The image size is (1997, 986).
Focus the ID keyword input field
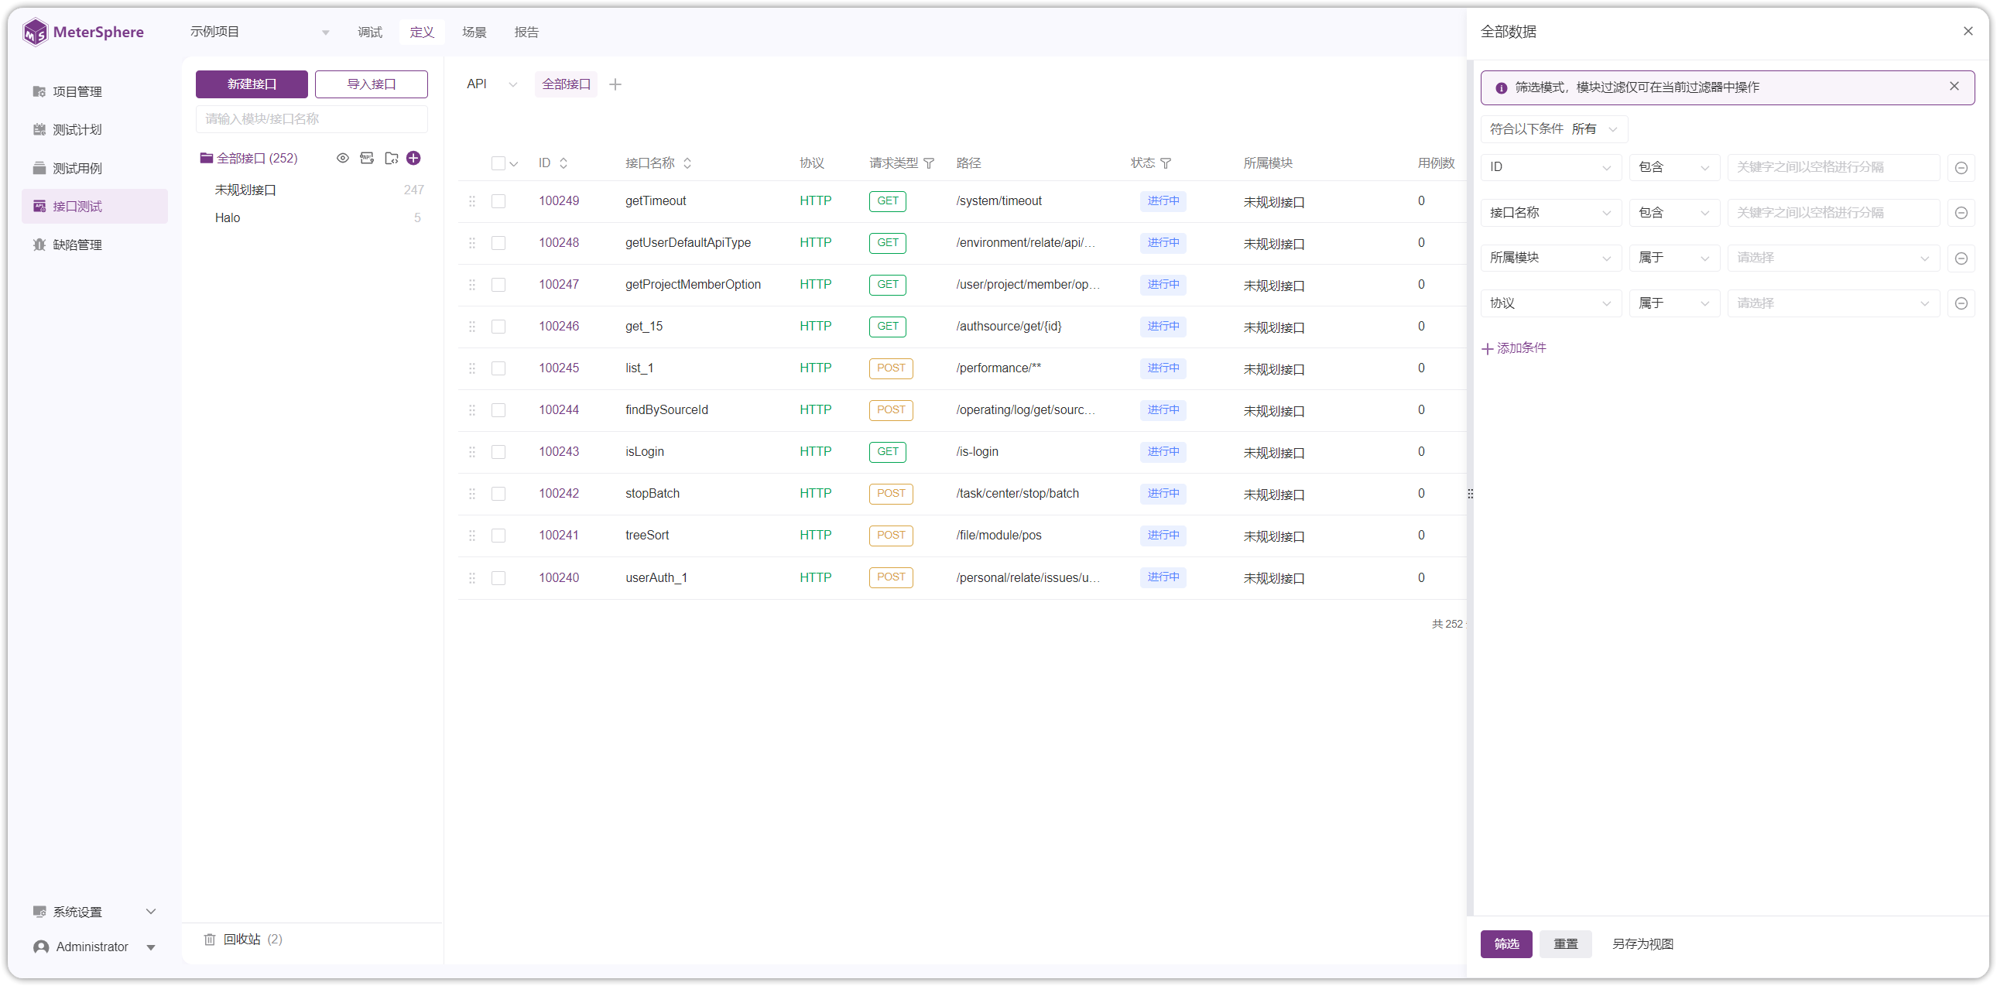click(1834, 167)
